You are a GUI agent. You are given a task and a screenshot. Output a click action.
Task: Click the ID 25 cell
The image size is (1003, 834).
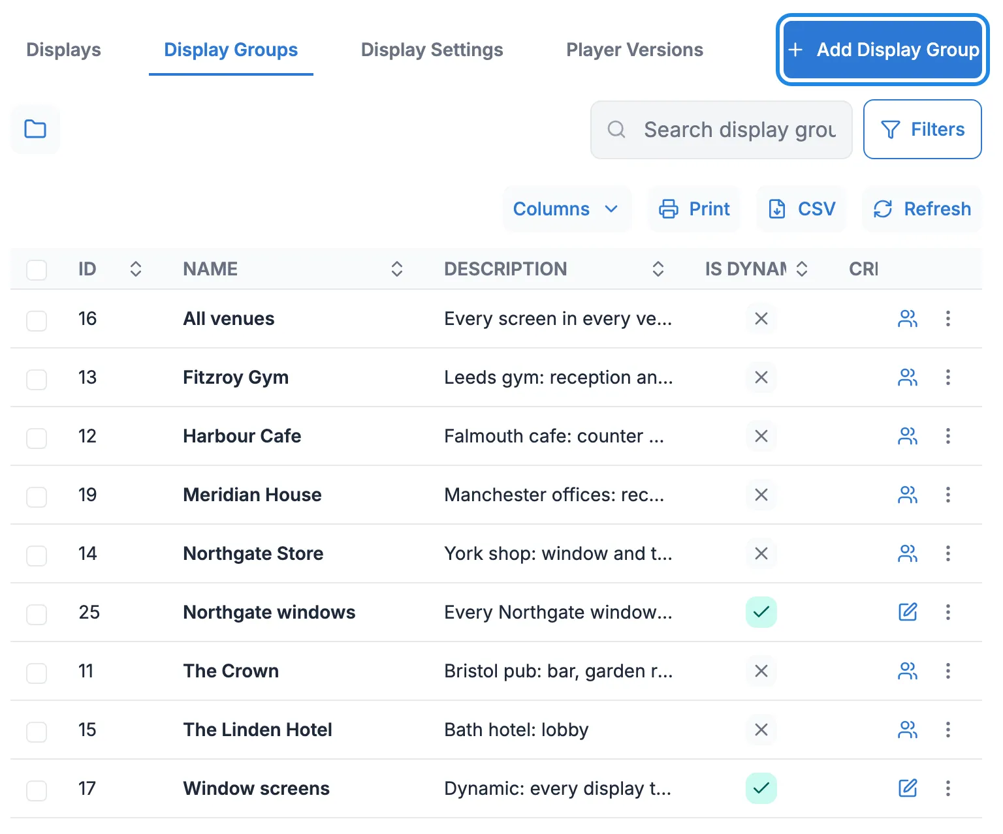(89, 612)
